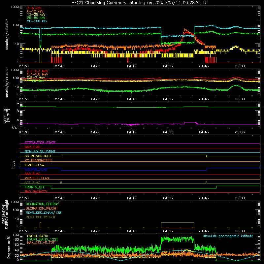The height and width of the screenshot is (264, 264).
Task: Pick the PARTICLE_FLAG label
Action: pyautogui.click(x=37, y=178)
